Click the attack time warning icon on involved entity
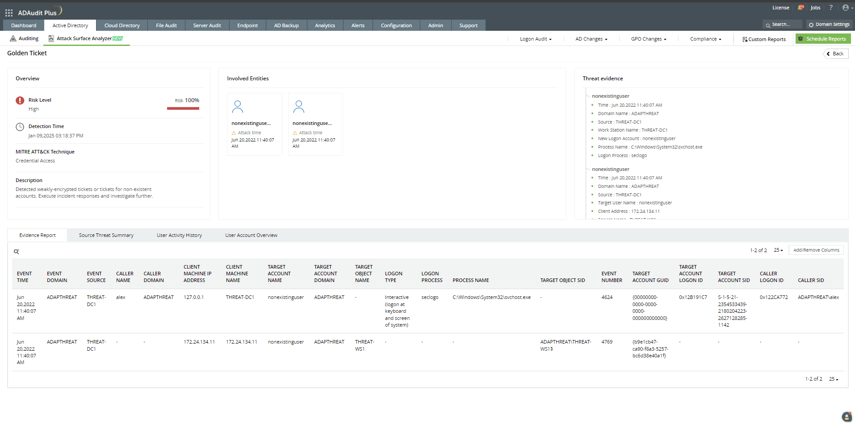 point(233,133)
